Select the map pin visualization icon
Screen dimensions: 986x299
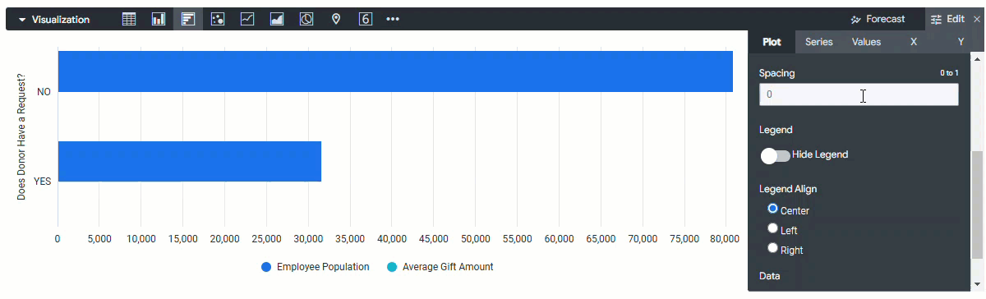[x=336, y=19]
